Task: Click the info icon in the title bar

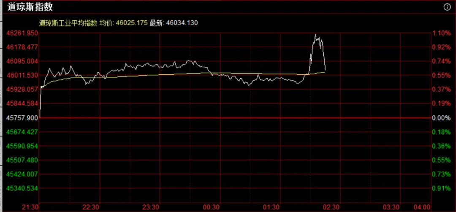Action: point(448,7)
